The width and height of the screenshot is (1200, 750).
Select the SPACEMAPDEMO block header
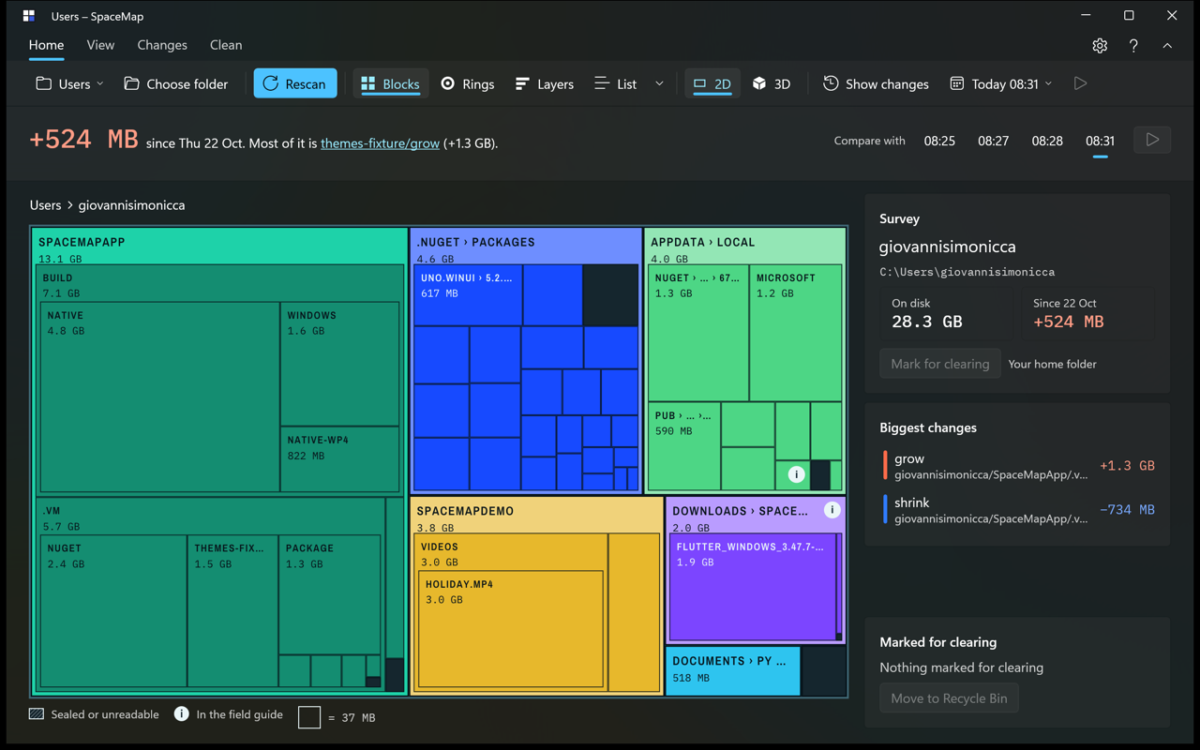(536, 517)
